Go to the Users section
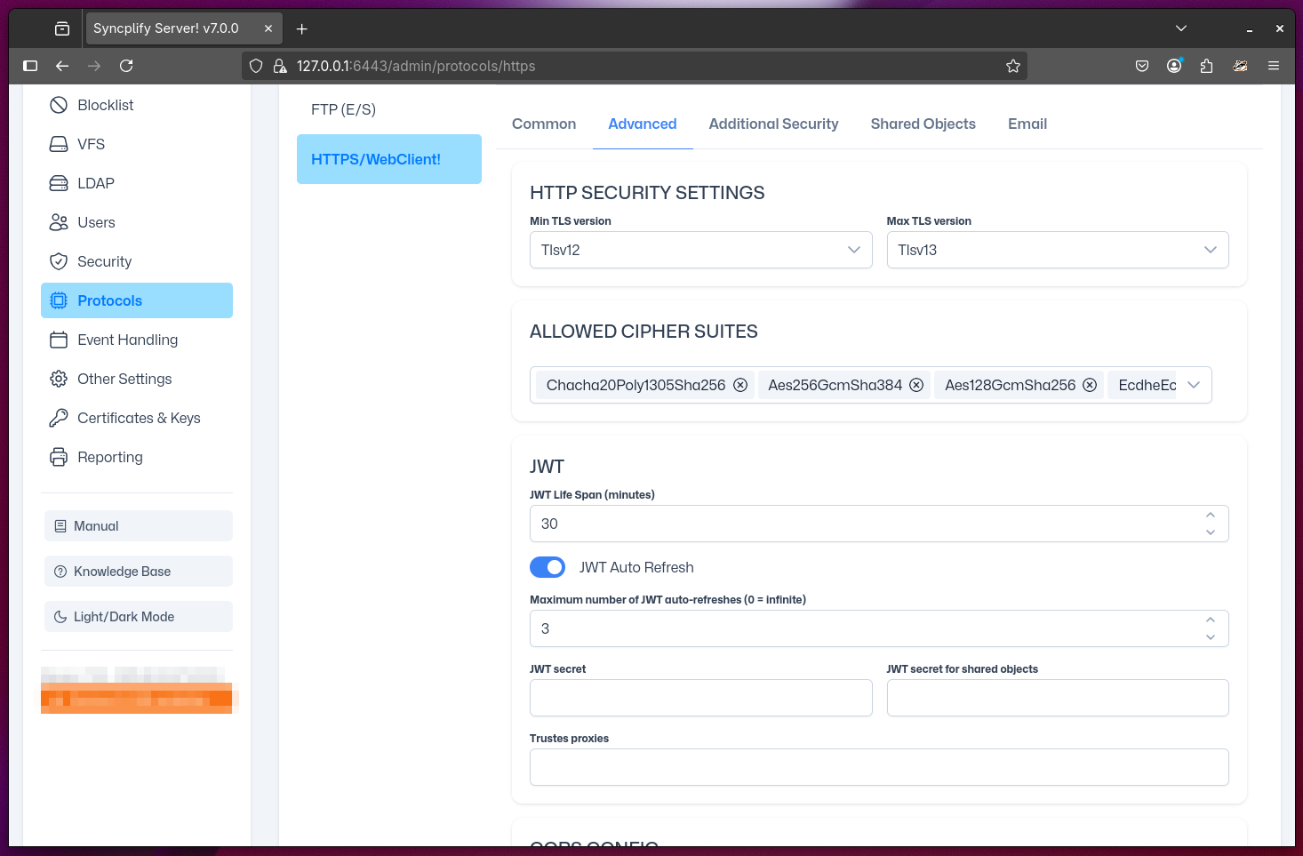 pyautogui.click(x=95, y=222)
